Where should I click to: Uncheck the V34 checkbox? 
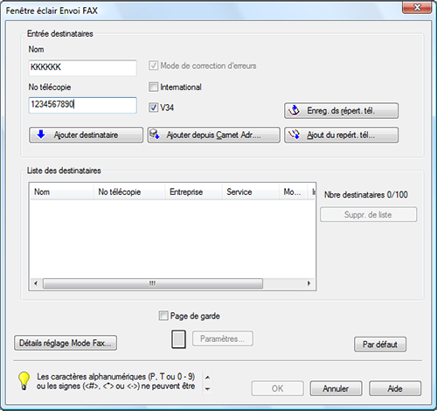coord(153,108)
